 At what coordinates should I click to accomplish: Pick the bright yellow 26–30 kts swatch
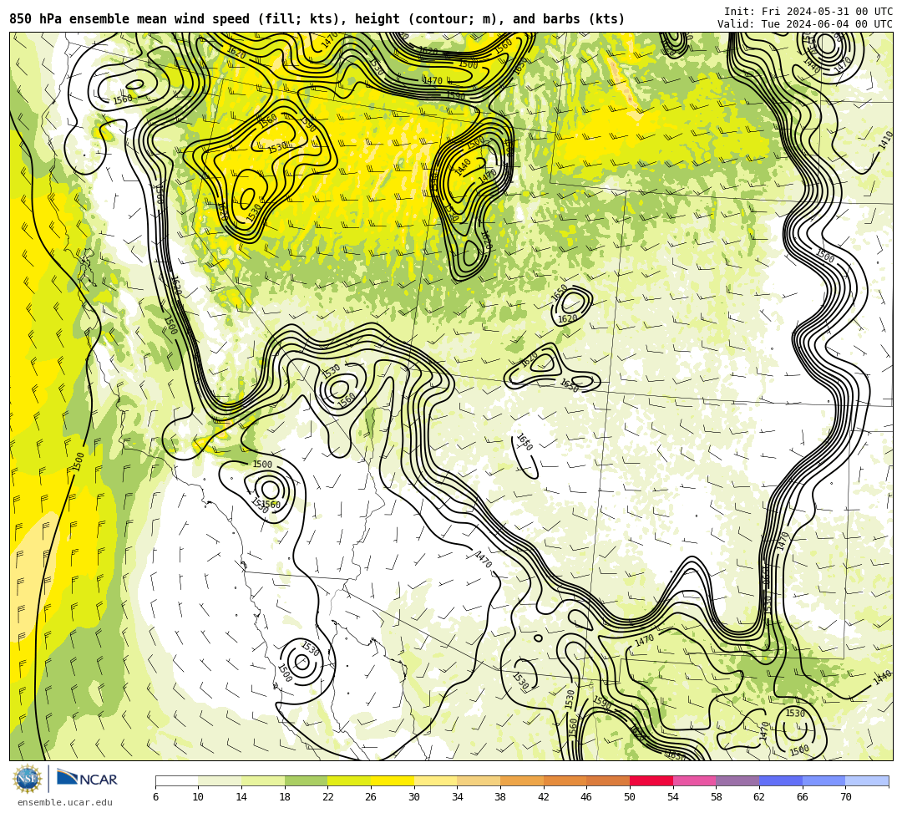click(x=393, y=780)
